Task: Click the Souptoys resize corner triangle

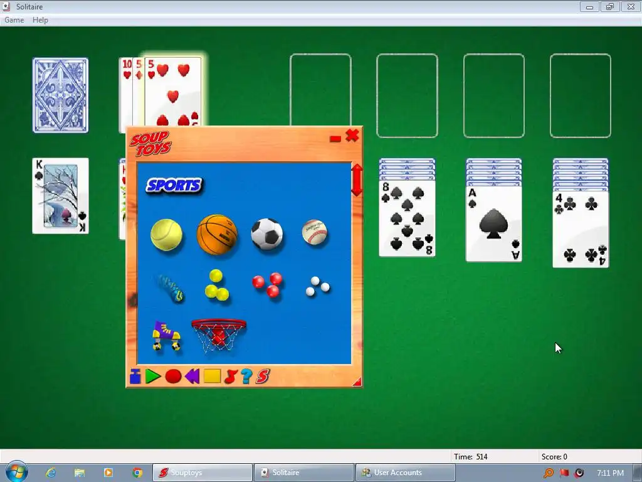Action: coord(357,382)
